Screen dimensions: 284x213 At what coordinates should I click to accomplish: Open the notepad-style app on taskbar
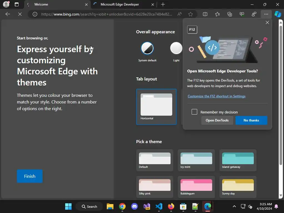(x=195, y=206)
